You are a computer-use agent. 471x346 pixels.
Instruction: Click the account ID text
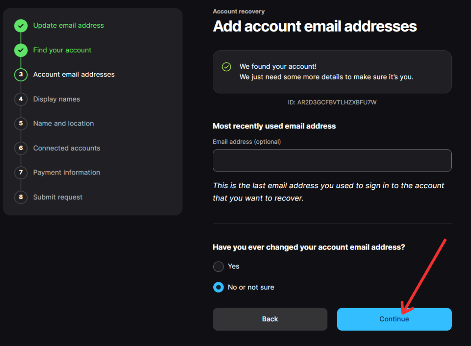tap(332, 102)
